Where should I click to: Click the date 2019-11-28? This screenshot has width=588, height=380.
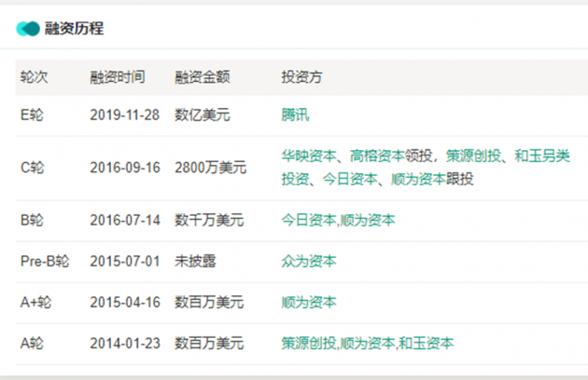125,115
